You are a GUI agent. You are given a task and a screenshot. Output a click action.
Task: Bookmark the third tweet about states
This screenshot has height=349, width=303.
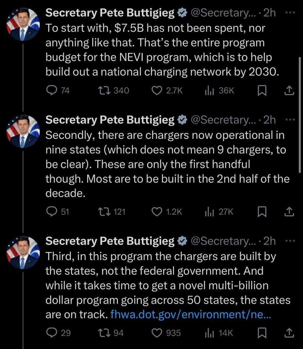click(262, 333)
